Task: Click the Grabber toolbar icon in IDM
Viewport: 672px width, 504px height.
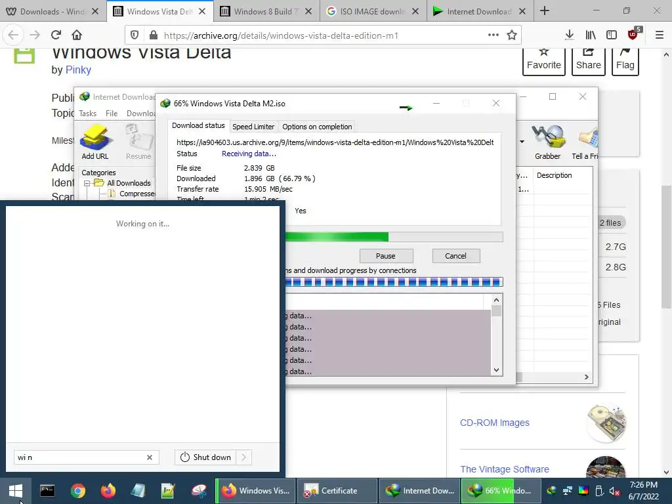Action: pos(547,142)
